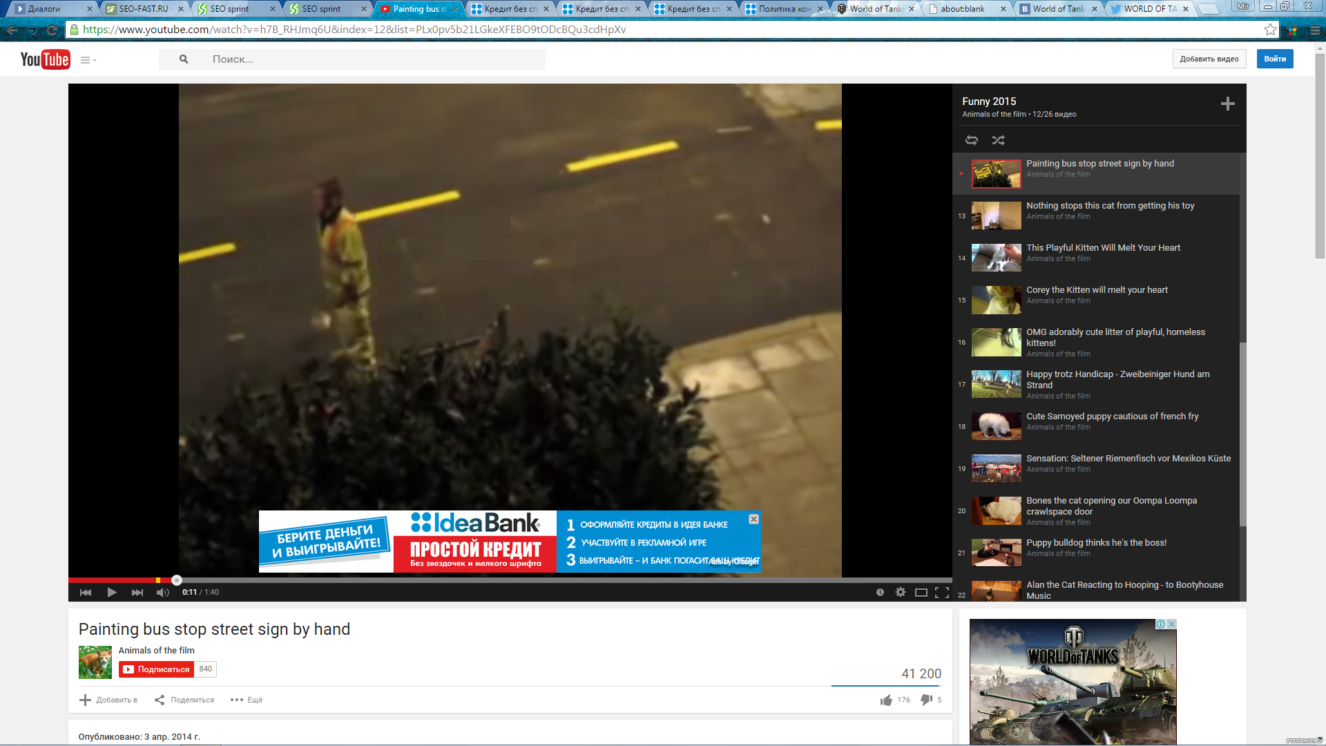
Task: Switch to the Диалоги browser tab
Action: [53, 9]
